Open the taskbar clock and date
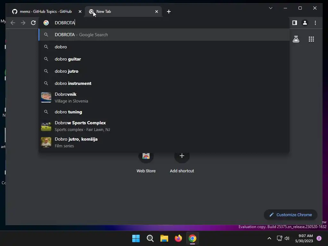Viewport: 328px width, 246px height. (304, 238)
